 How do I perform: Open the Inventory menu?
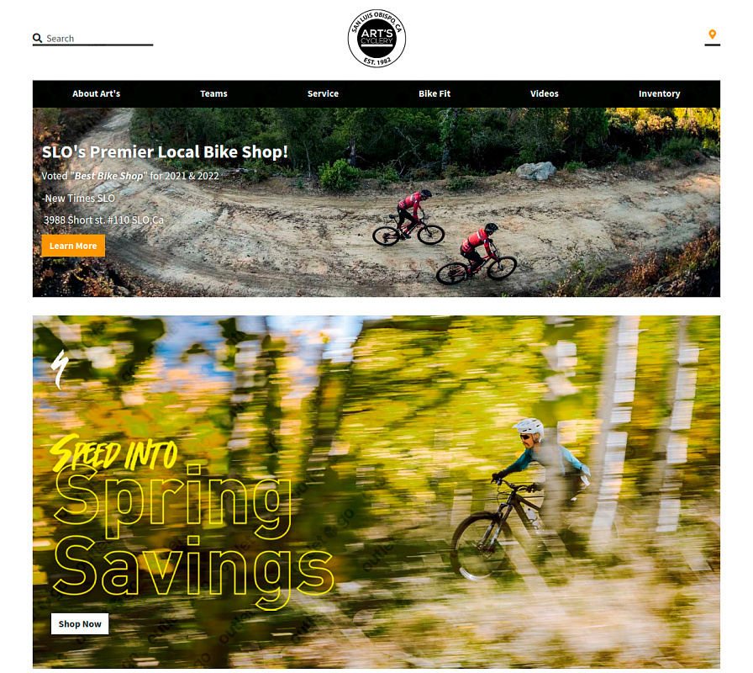click(659, 93)
